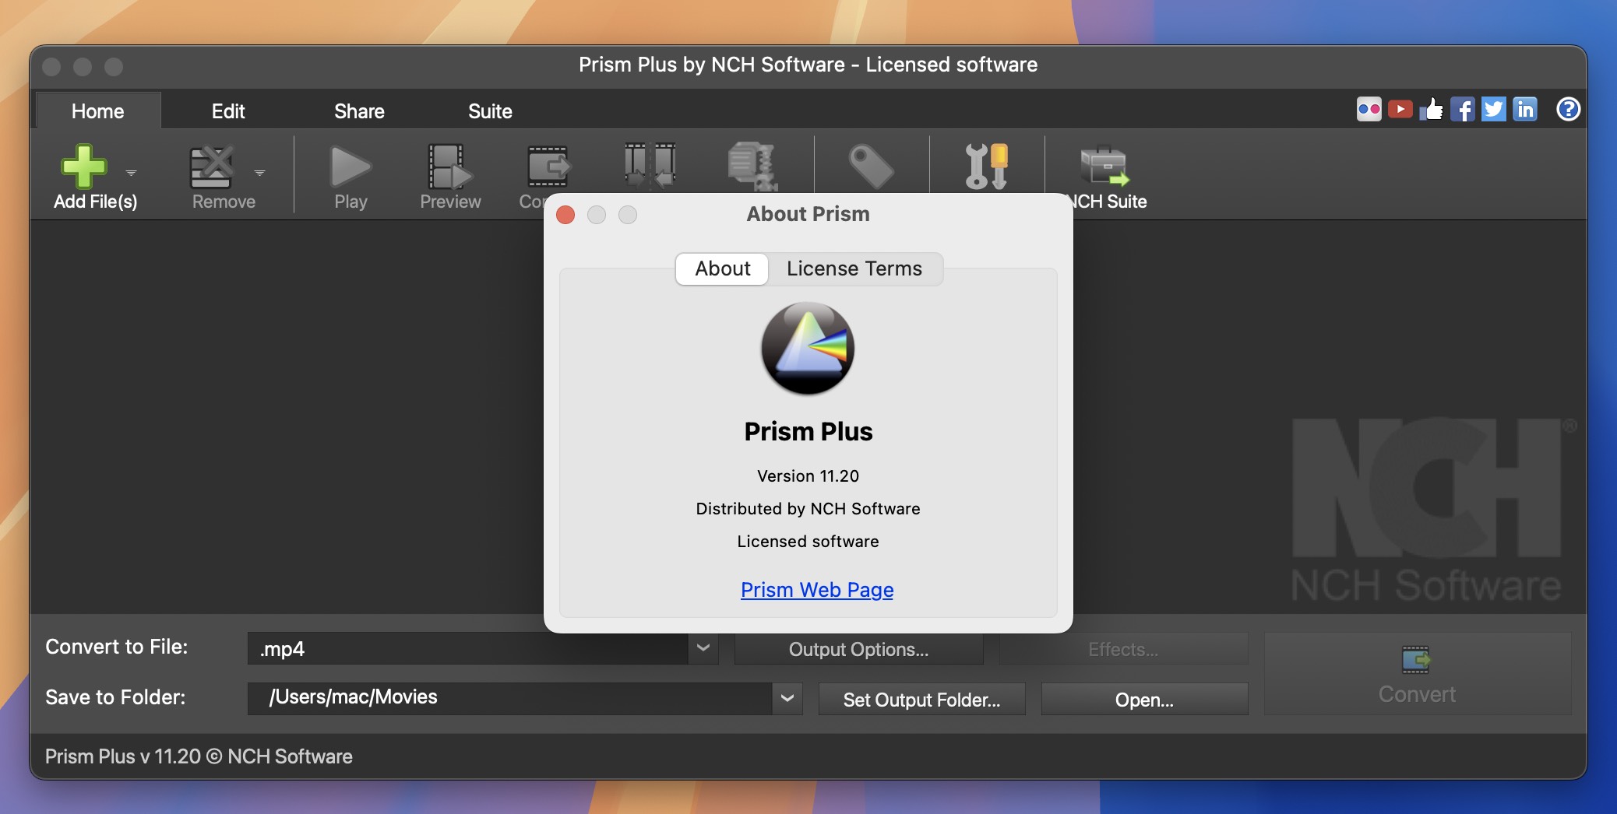Expand the Convert to File format dropdown
This screenshot has height=814, width=1617.
pyautogui.click(x=703, y=648)
